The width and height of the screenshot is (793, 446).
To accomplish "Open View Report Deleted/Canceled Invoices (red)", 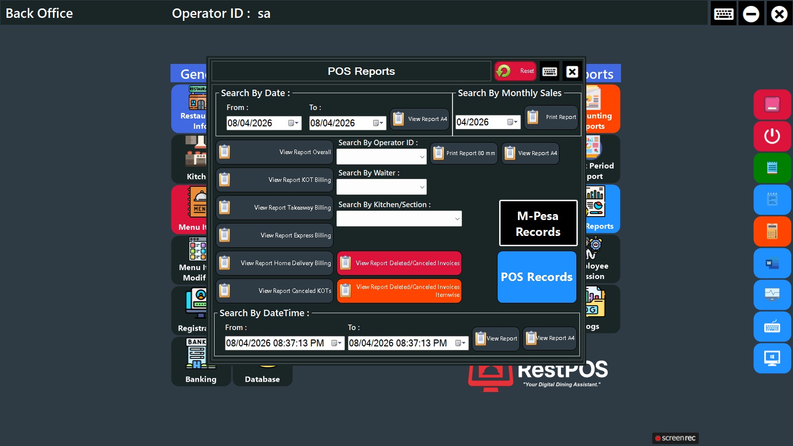I will tap(399, 263).
